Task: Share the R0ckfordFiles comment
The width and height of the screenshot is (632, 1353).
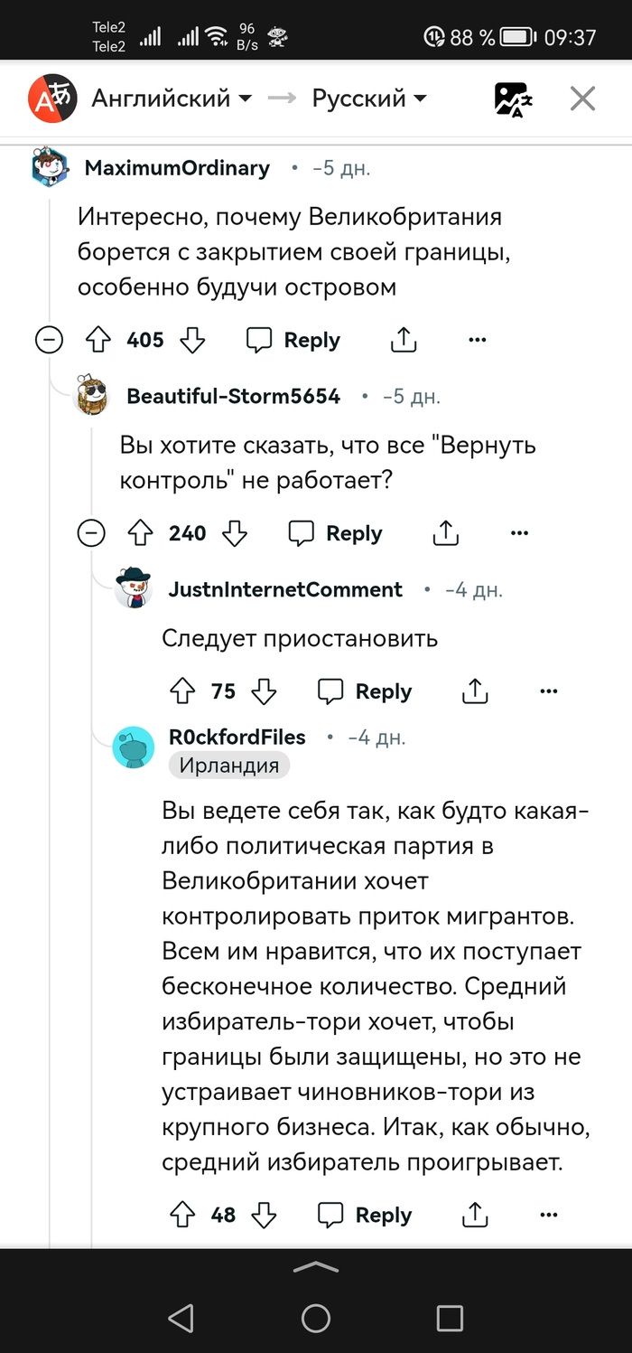Action: 475,1216
